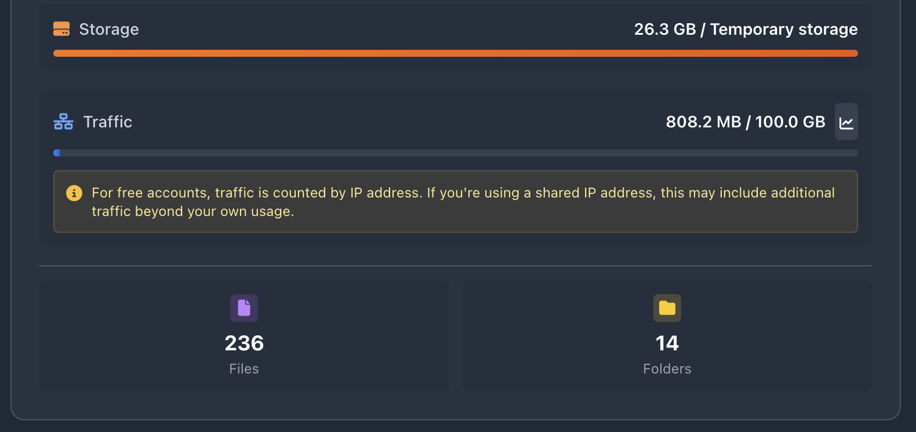
Task: Click the horizontal divider above the stats cards
Action: point(455,266)
